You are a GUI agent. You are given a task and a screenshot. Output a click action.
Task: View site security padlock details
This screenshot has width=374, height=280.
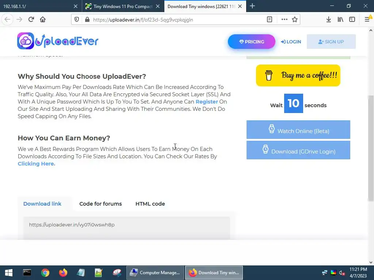coord(87,20)
